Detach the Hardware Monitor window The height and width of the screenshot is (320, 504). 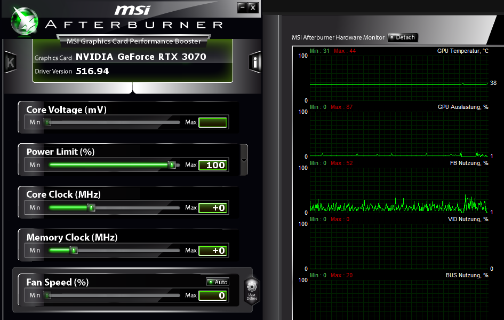[x=403, y=37]
